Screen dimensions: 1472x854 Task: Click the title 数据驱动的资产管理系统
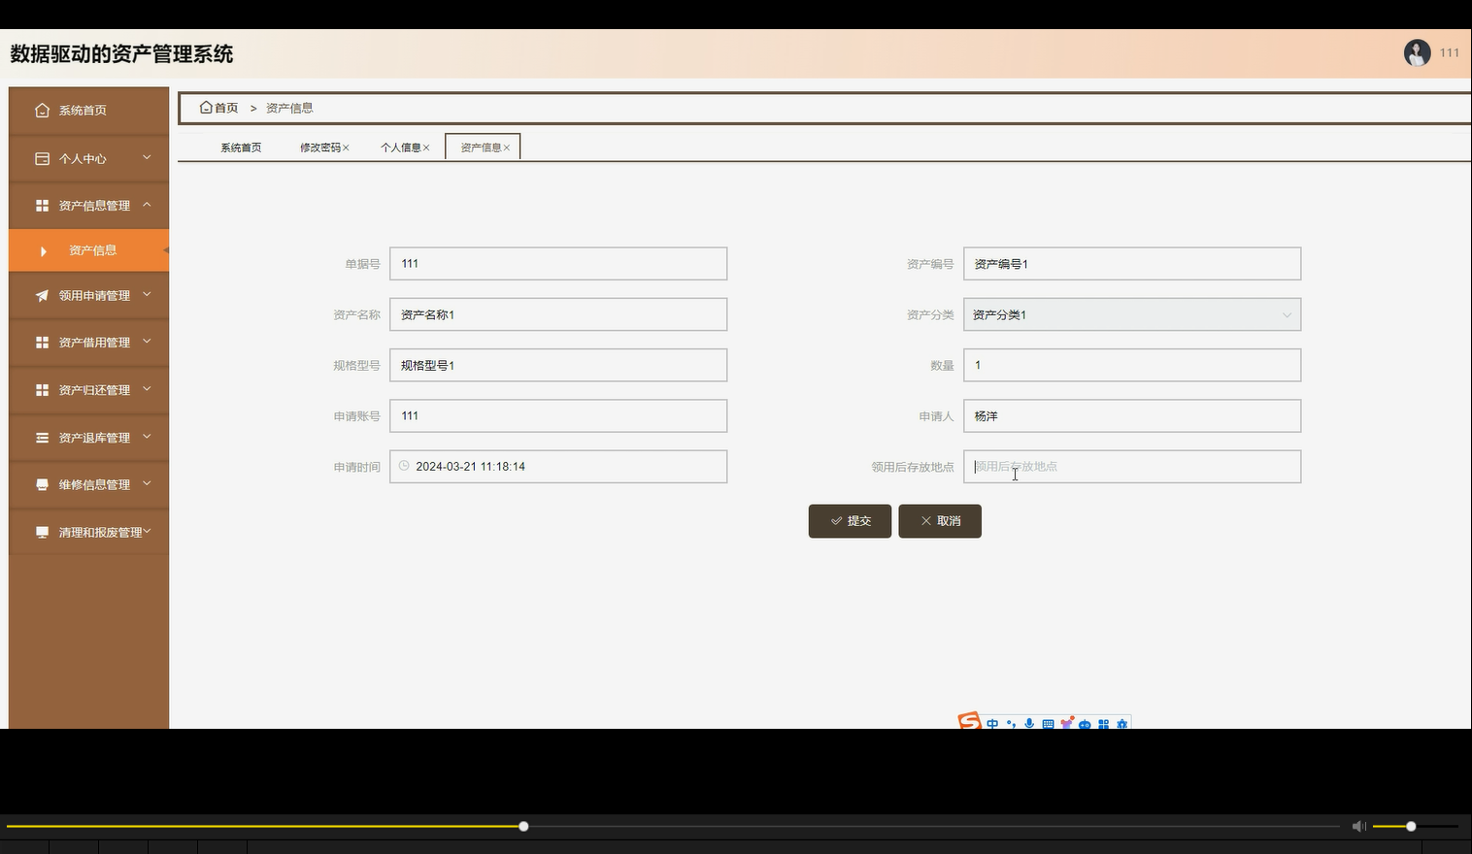tap(121, 54)
